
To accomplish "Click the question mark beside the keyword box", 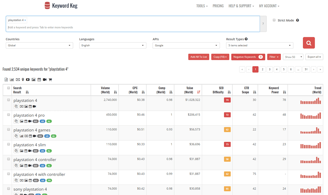I will [x=263, y=24].
